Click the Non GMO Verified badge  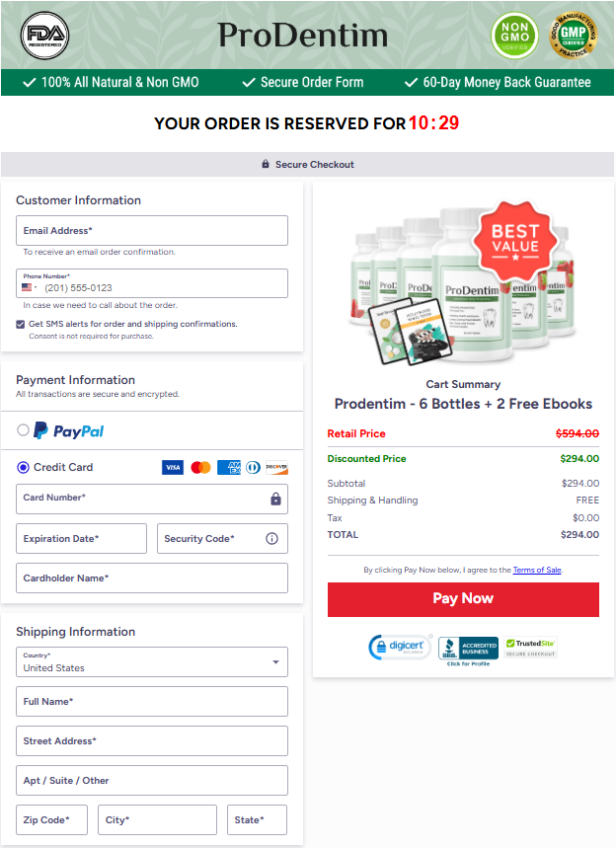(514, 36)
